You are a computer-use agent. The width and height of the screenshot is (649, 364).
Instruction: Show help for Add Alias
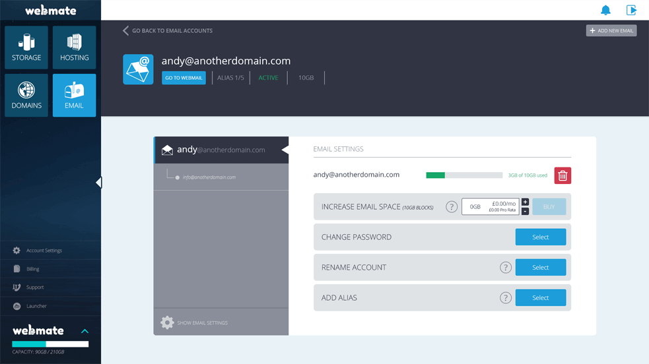[505, 297]
